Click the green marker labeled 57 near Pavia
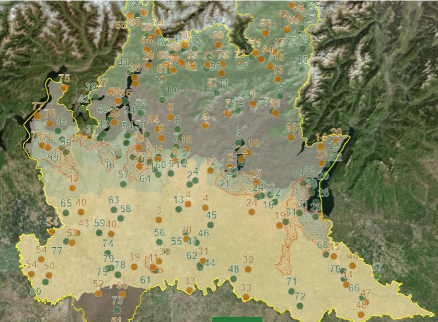This screenshot has height=322, width=438. 123,183
